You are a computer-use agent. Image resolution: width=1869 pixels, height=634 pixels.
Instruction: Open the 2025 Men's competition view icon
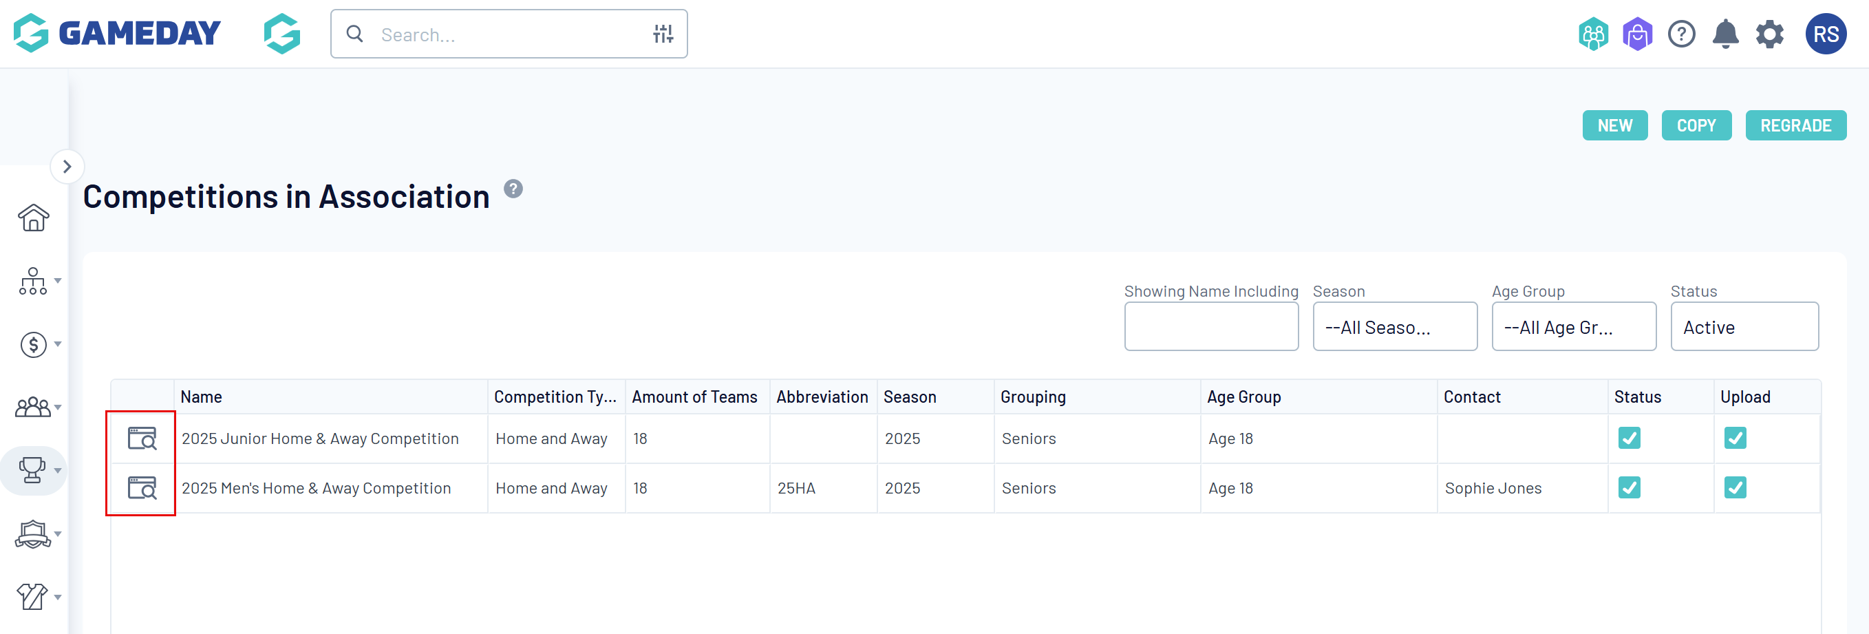click(142, 487)
